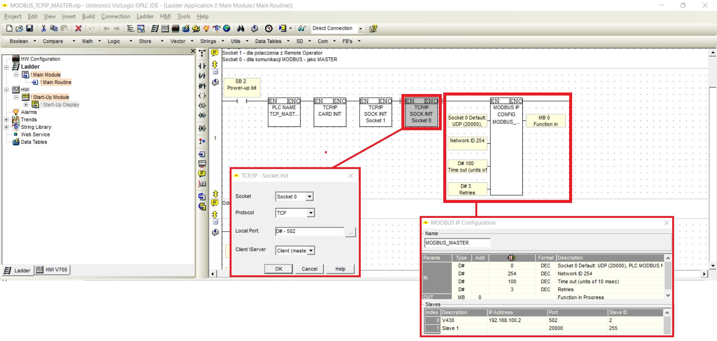Open the Project menu
Screen dimensions: 717x341
(13, 16)
